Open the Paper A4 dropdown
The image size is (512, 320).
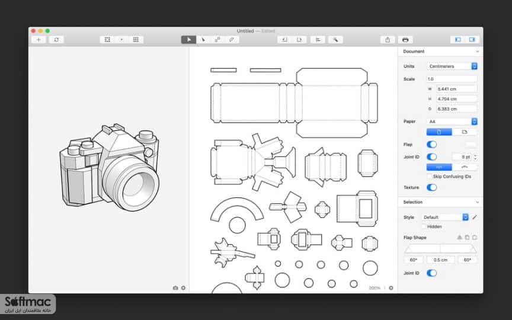(452, 121)
